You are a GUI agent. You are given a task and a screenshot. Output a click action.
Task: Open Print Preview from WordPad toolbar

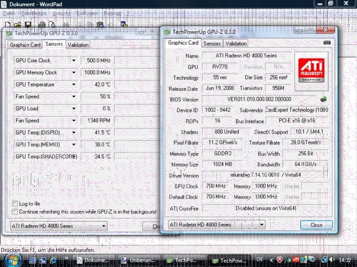[52, 25]
